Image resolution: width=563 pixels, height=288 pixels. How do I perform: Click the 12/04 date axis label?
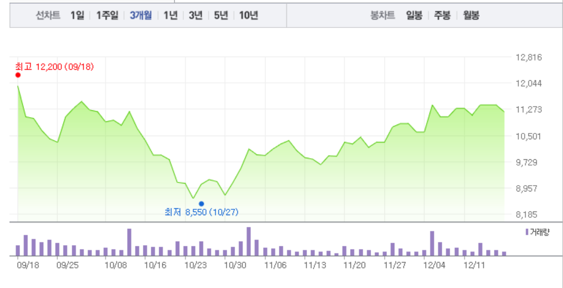[x=434, y=265]
